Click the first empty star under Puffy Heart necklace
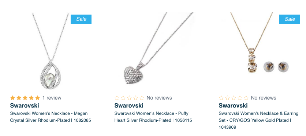Screen dimensions: 306x136 (x=117, y=98)
